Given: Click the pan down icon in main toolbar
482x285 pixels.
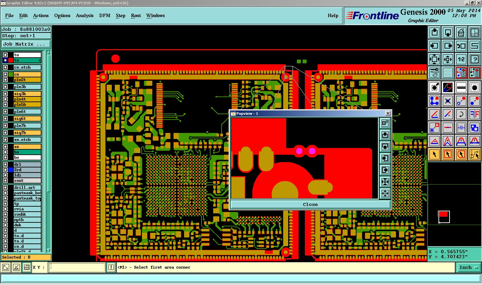Looking at the screenshot, I should (x=448, y=32).
